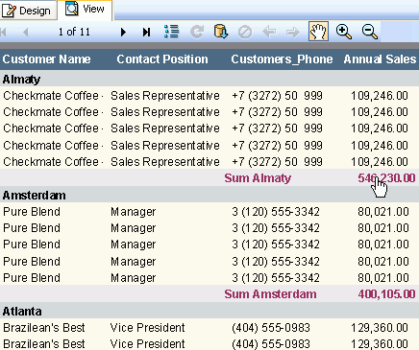Click the last Pure Blend row name
Image resolution: width=419 pixels, height=350 pixels.
[32, 278]
